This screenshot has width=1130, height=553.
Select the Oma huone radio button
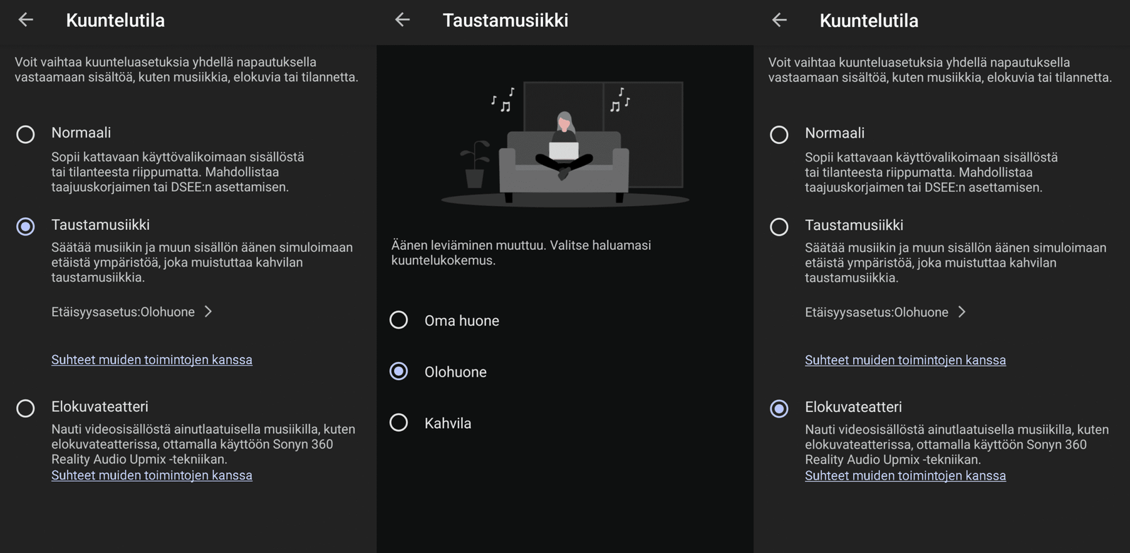(x=399, y=320)
